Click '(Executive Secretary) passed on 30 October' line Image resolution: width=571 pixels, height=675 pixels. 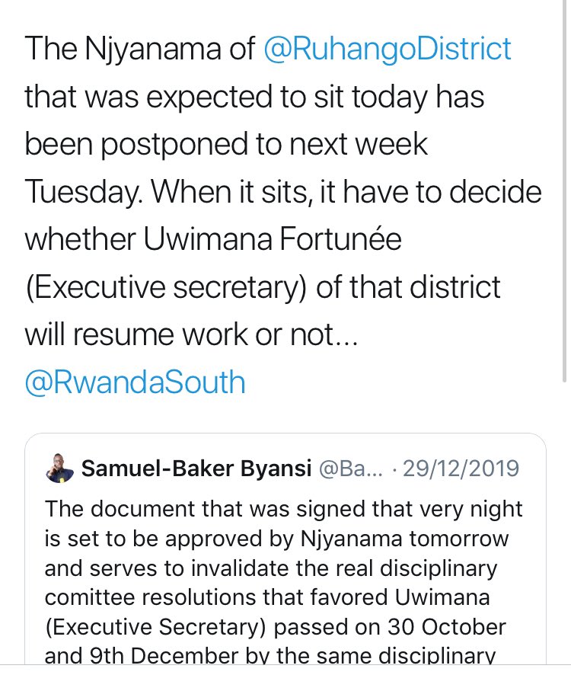(x=276, y=627)
